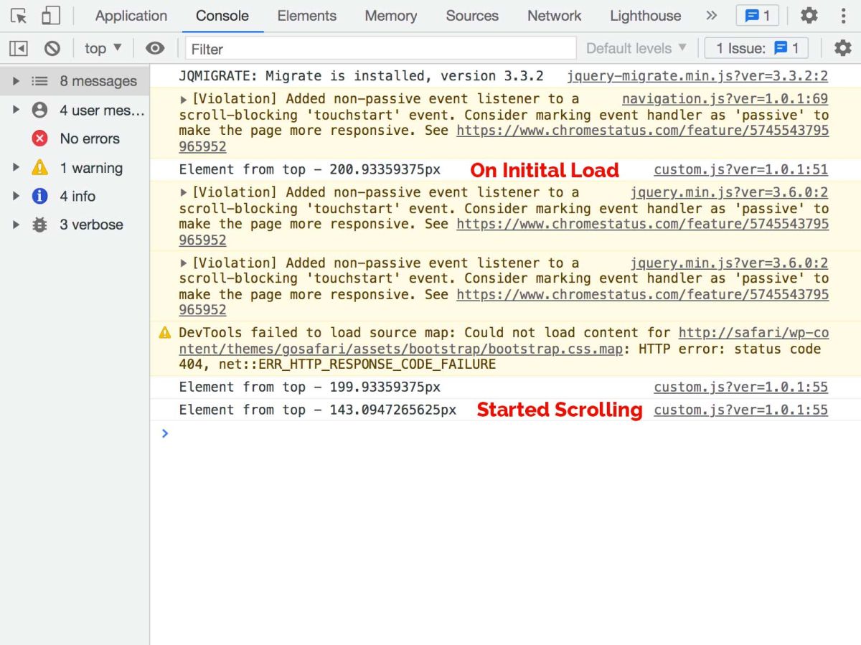Open the Lighthouse tab
Image resolution: width=861 pixels, height=645 pixels.
[x=646, y=16]
